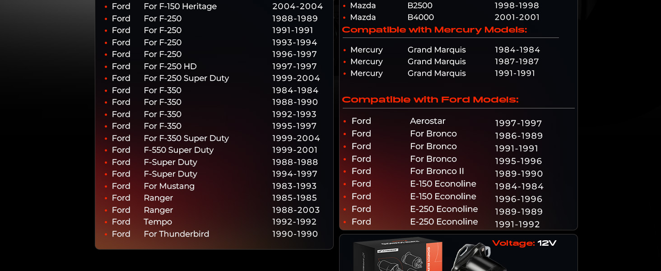Click the Mazda B2500 entry
The width and height of the screenshot is (661, 271).
(x=419, y=5)
